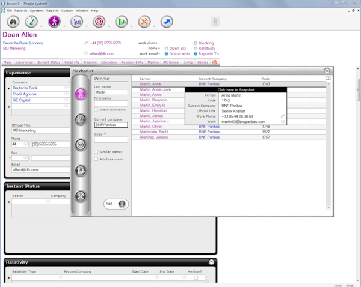Click envelope icon in snapshot Work row
This screenshot has width=361, height=287.
283,122
